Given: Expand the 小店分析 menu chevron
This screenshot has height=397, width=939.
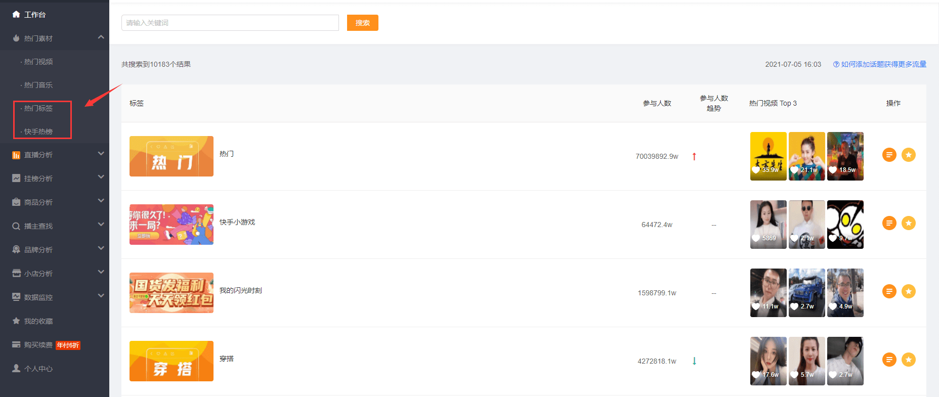Looking at the screenshot, I should click(101, 272).
